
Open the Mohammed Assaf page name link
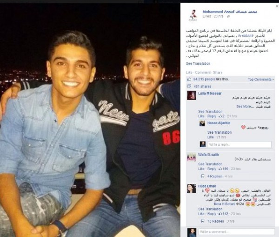230,12
